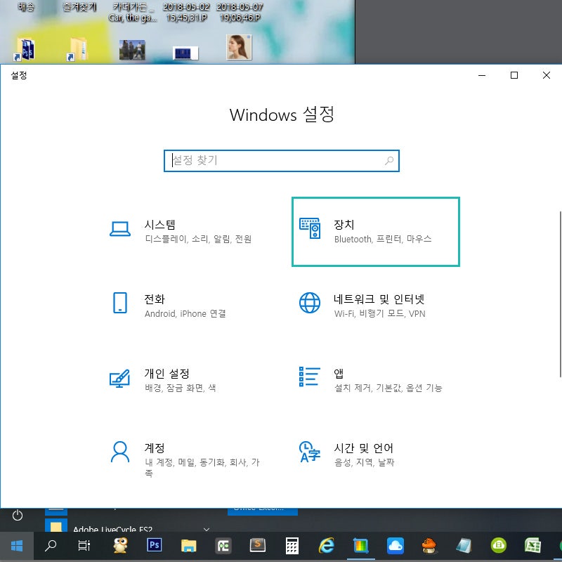Select the 앱 heading text
This screenshot has height=562, width=562.
[x=339, y=374]
